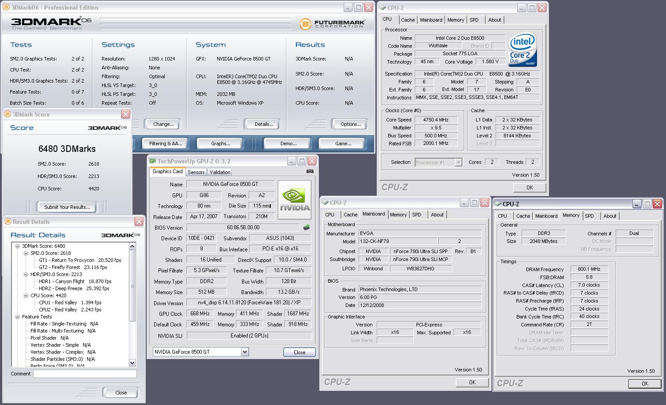This screenshot has width=666, height=405.
Task: Click the 3DMark06 title bar icon
Action: (x=6, y=7)
